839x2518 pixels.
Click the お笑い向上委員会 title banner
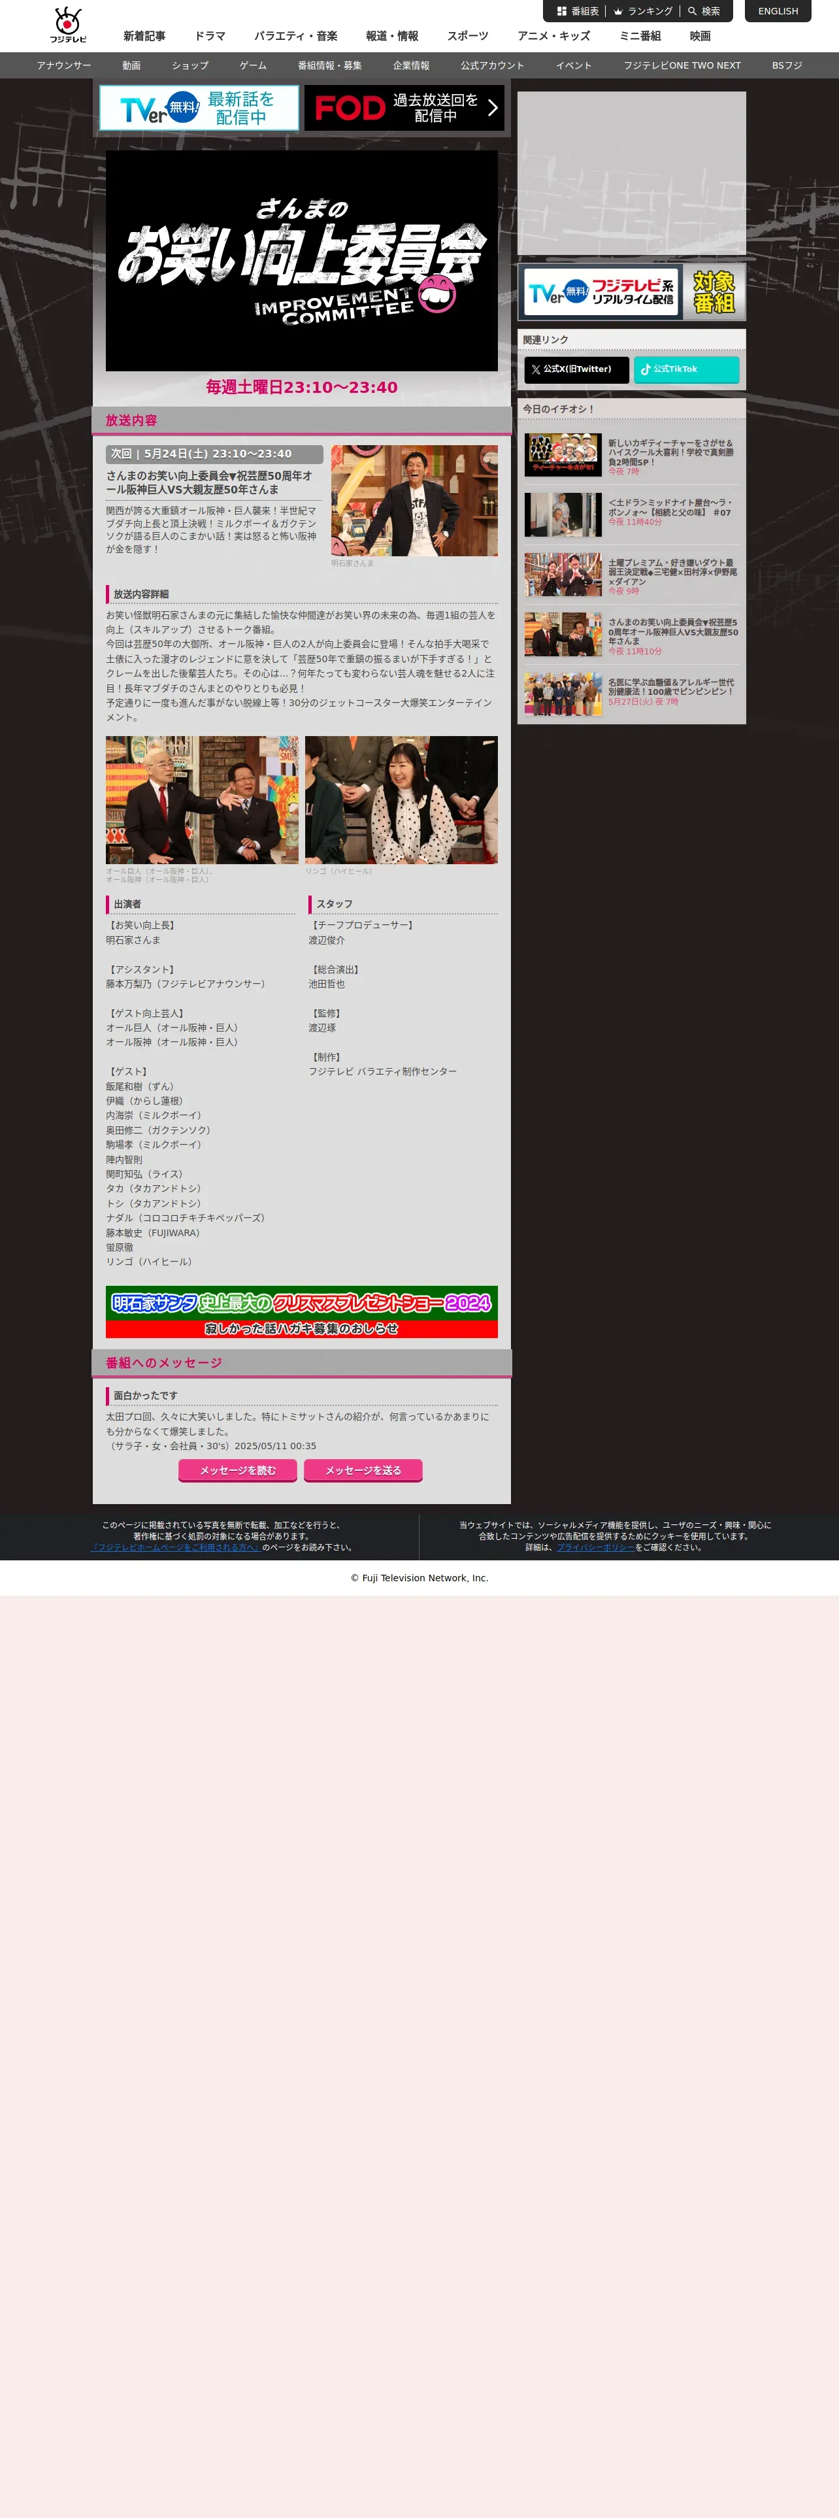click(302, 260)
